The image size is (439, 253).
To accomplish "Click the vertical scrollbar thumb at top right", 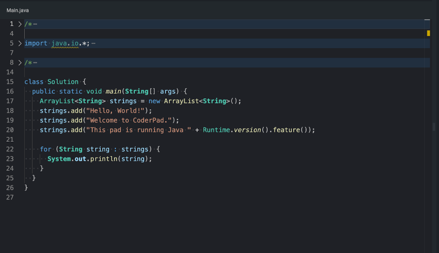I will pos(427,20).
